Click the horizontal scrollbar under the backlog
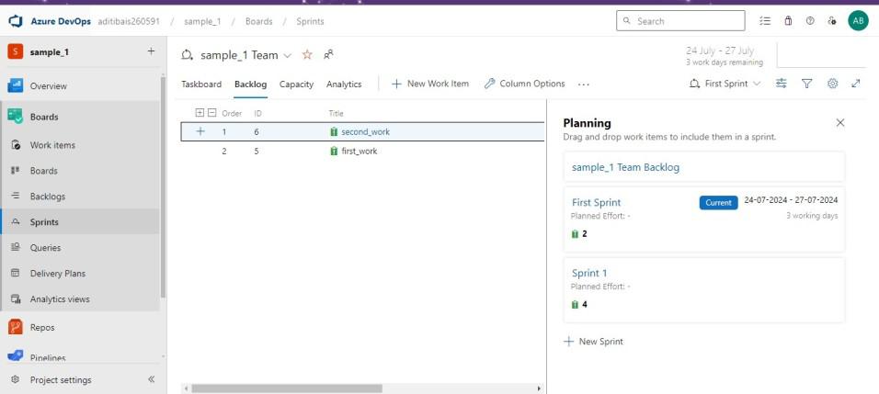 point(286,388)
